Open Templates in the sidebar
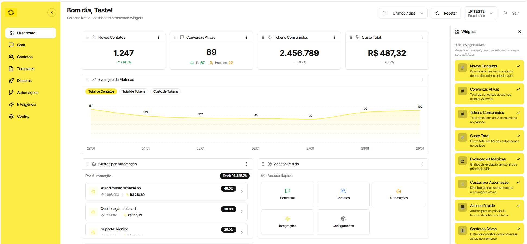The height and width of the screenshot is (244, 527). [31, 69]
